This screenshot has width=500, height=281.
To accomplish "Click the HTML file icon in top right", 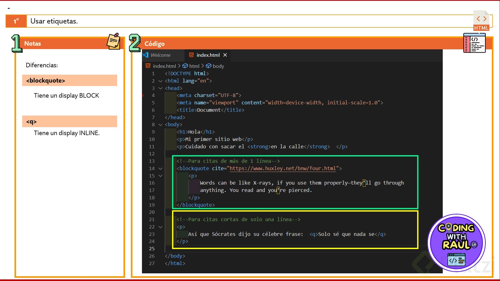I will tap(481, 21).
